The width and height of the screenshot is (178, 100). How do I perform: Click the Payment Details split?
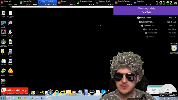click(x=104, y=3)
